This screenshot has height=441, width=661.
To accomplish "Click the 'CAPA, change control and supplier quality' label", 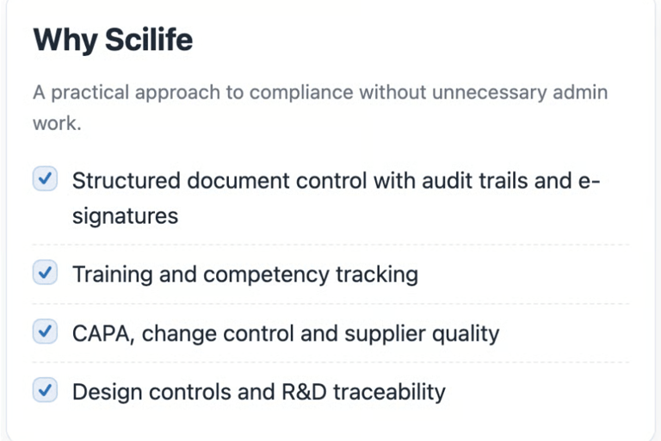I will pyautogui.click(x=285, y=332).
